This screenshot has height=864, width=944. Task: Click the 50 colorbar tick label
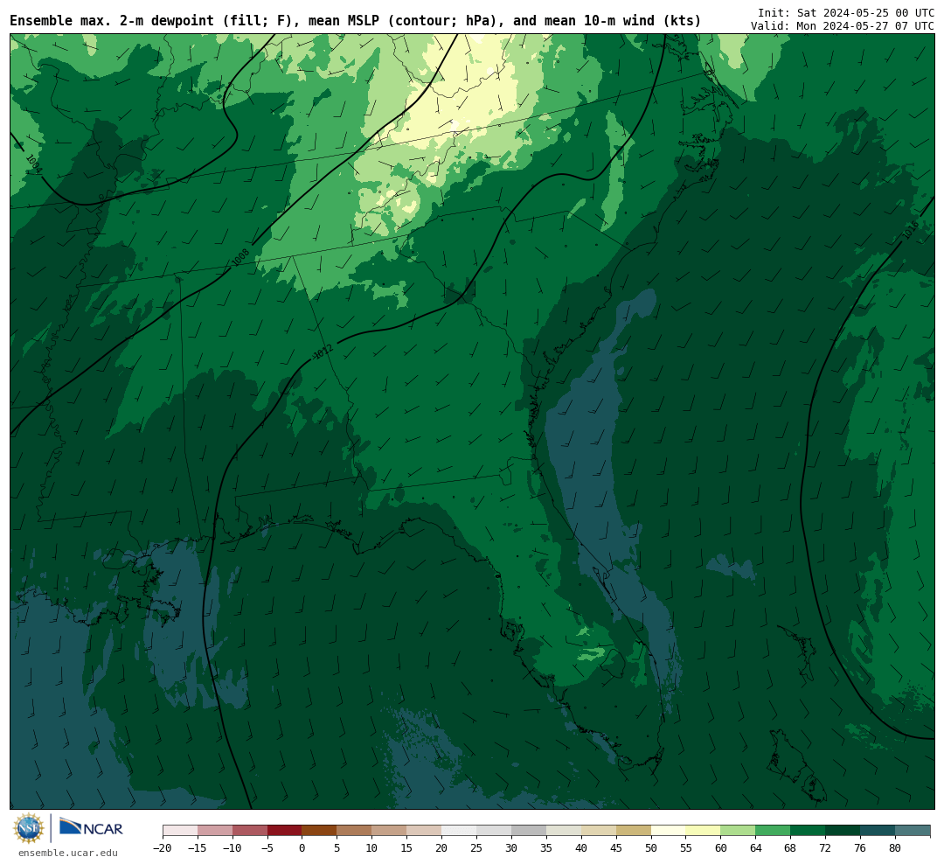651,847
